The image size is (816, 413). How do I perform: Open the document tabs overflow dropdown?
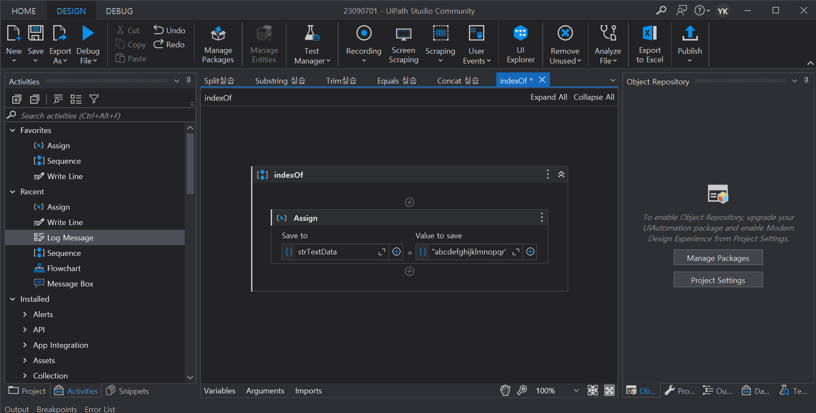point(613,80)
